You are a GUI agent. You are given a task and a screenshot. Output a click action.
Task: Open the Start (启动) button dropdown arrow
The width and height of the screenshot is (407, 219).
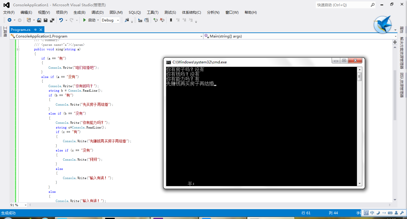98,20
